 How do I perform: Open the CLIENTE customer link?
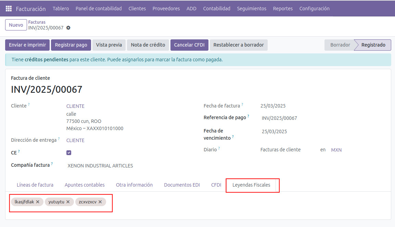tap(75, 106)
